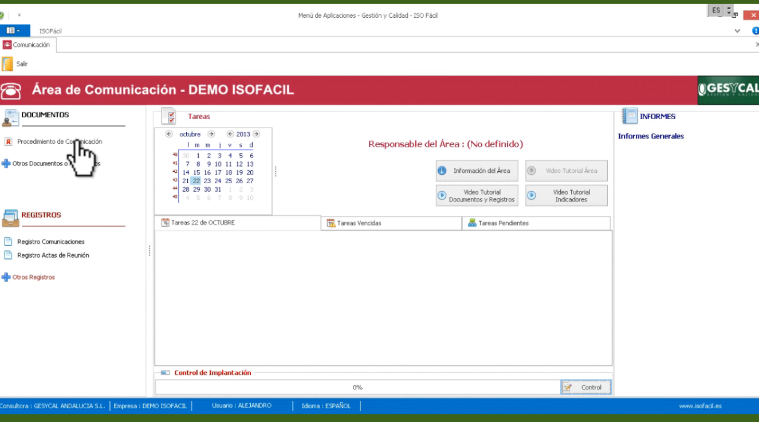Go to previous year before 2013
759x422 pixels.
[x=230, y=134]
